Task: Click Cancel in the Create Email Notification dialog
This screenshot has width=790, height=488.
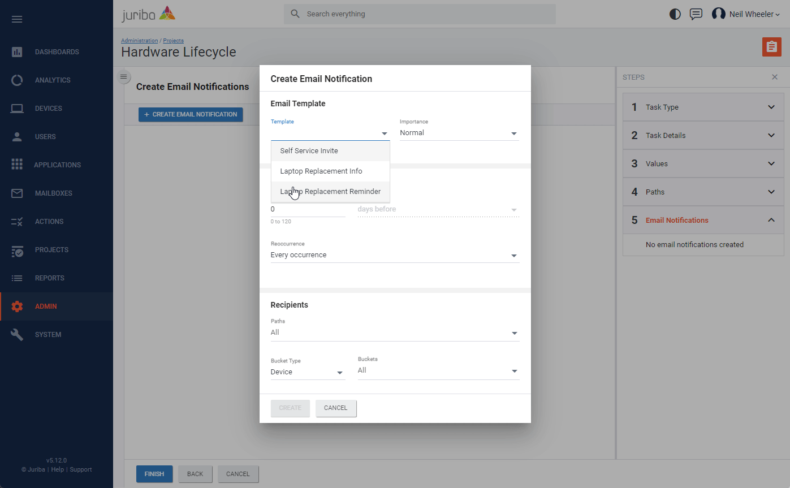Action: click(336, 408)
